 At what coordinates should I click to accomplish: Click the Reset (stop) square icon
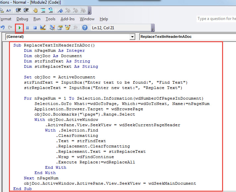click(35, 28)
